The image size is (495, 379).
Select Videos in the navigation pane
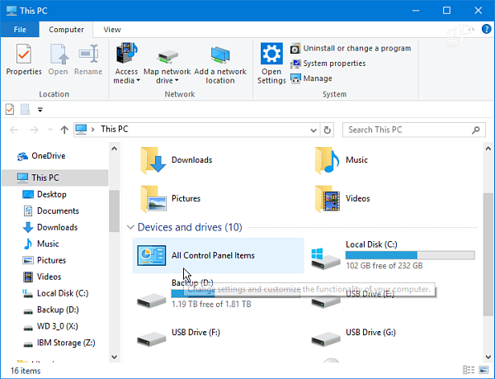[x=42, y=277]
